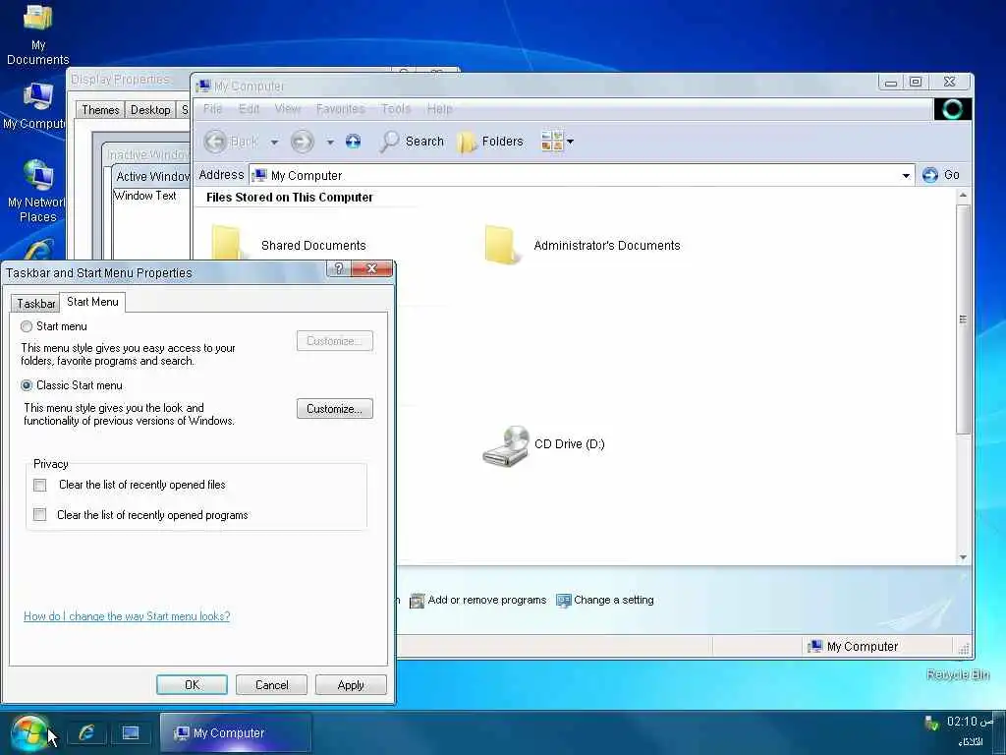Click the Forward arrow in My Computer toolbar
Image resolution: width=1006 pixels, height=755 pixels.
[x=303, y=142]
